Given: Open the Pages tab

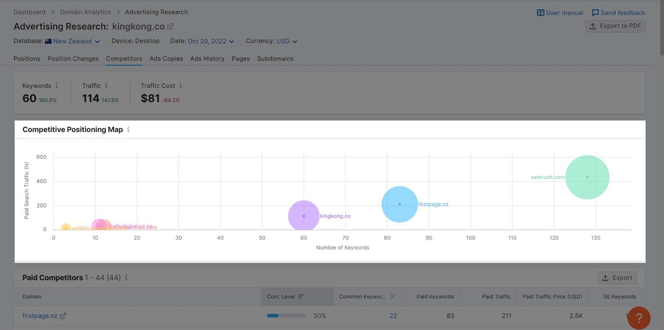Looking at the screenshot, I should click(x=241, y=59).
